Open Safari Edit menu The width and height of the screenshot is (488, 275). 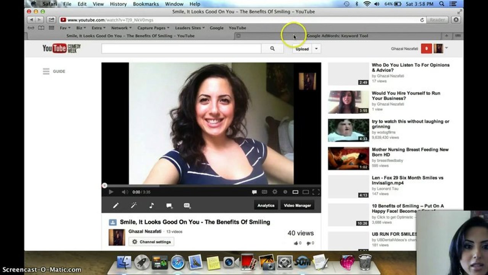pos(82,4)
